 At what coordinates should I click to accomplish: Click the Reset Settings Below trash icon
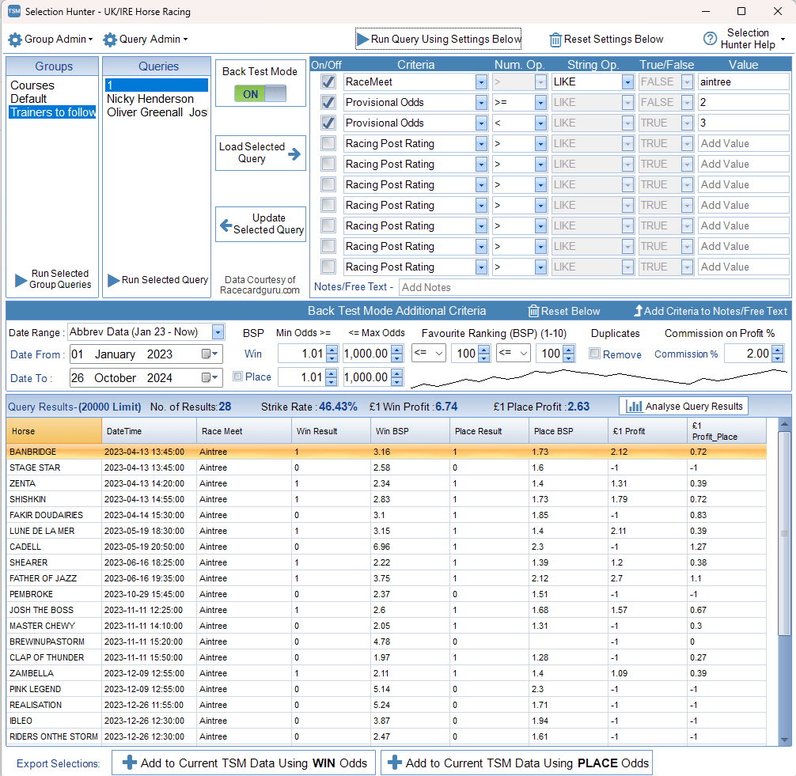pos(555,40)
